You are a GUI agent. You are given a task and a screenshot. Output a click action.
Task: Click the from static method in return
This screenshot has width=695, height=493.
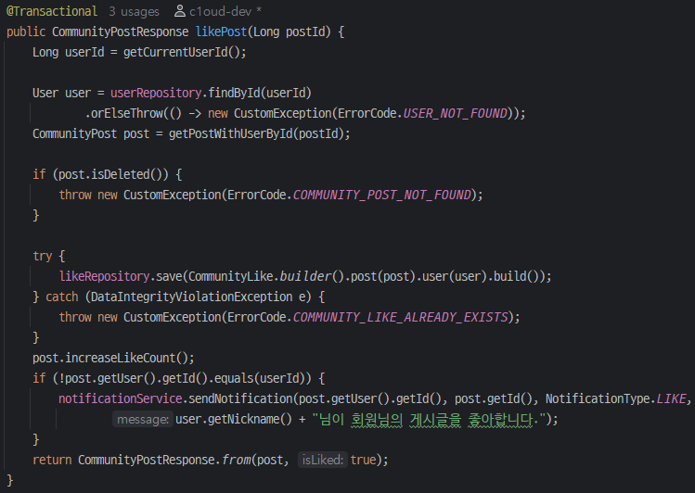237,460
